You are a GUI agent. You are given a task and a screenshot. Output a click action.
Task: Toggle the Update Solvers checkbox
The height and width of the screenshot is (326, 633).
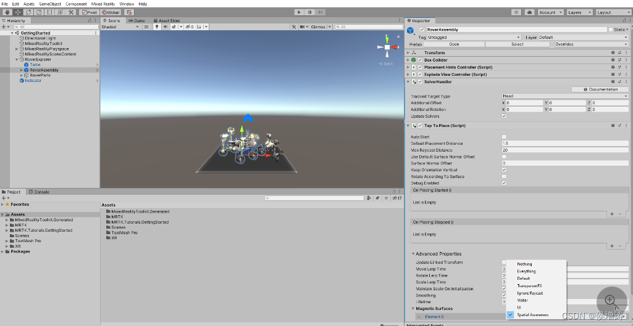click(x=504, y=116)
